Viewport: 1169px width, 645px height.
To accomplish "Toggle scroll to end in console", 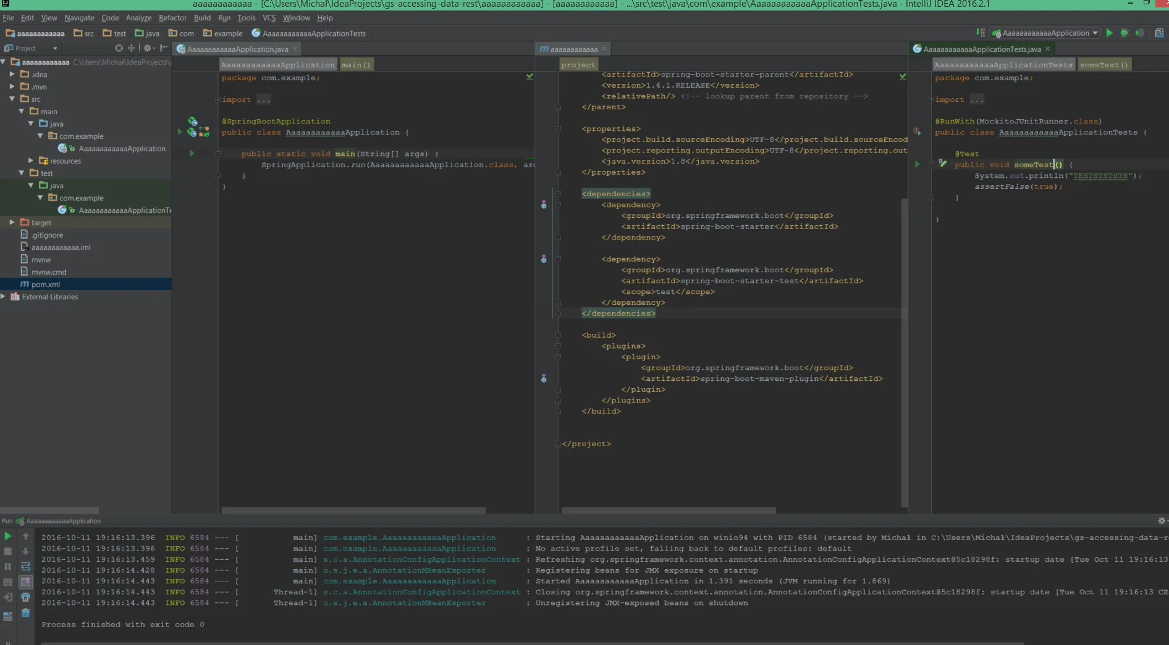I will click(x=25, y=582).
